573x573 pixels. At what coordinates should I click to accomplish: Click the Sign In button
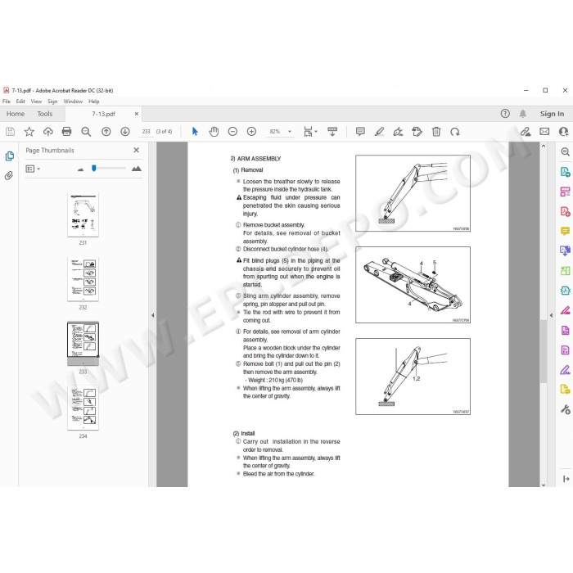coord(553,114)
